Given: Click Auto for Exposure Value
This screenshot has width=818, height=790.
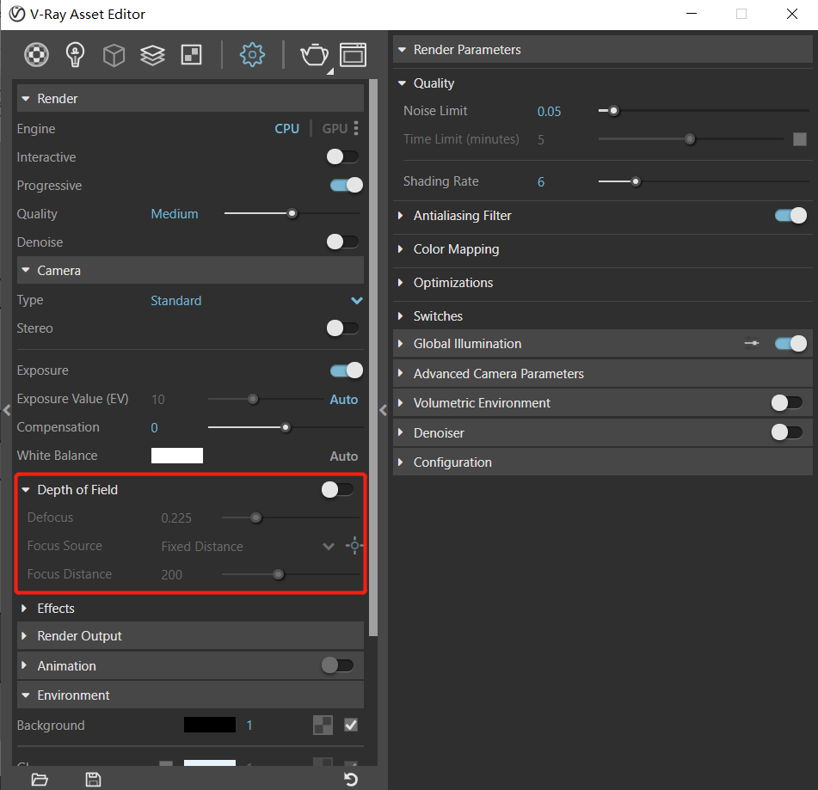Looking at the screenshot, I should coord(344,400).
